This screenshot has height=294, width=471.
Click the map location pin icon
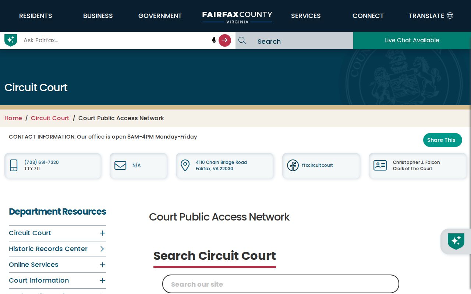[x=185, y=165]
